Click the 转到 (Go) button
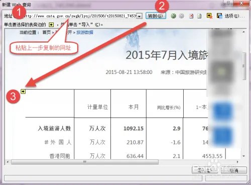The width and height of the screenshot is (251, 185). click(x=156, y=16)
